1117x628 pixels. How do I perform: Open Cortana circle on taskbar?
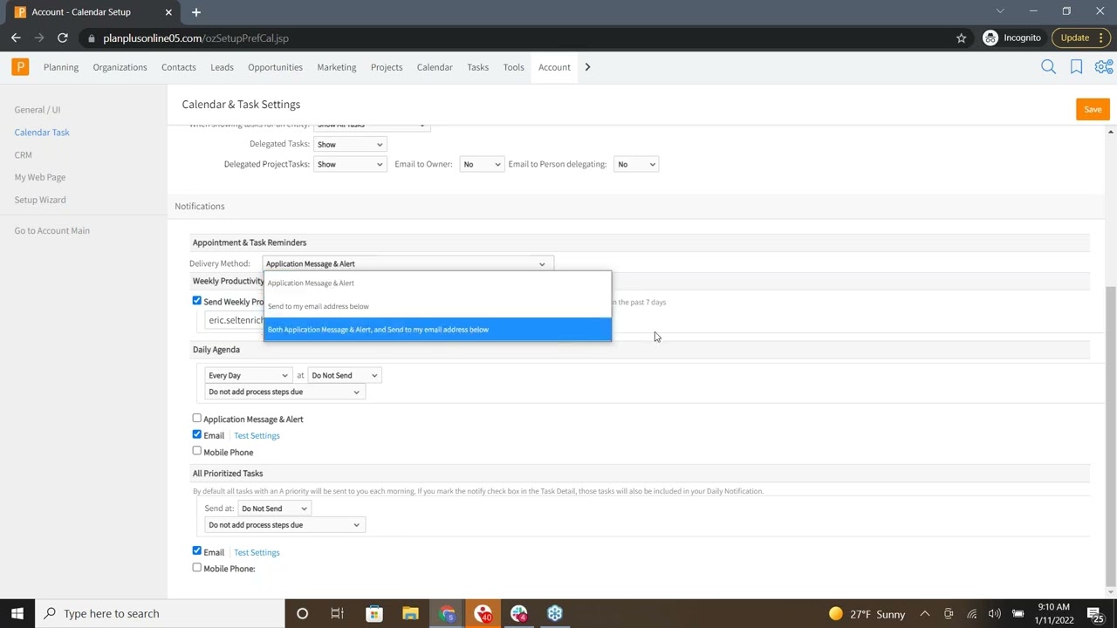point(302,613)
